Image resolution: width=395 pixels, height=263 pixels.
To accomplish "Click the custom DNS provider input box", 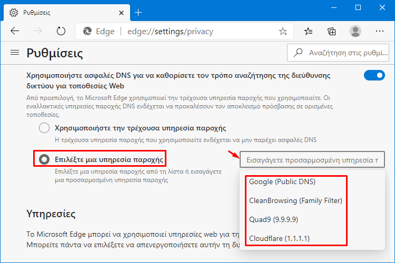I will (312, 159).
